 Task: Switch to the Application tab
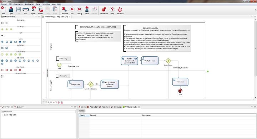pos(92,107)
